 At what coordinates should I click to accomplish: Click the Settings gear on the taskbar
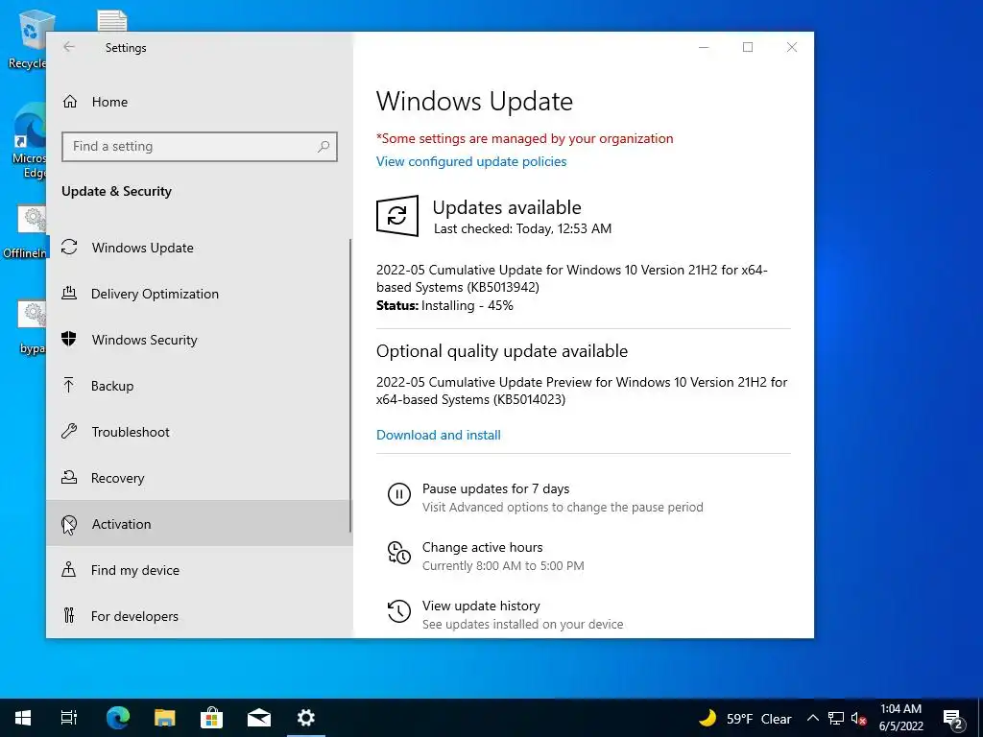[306, 718]
